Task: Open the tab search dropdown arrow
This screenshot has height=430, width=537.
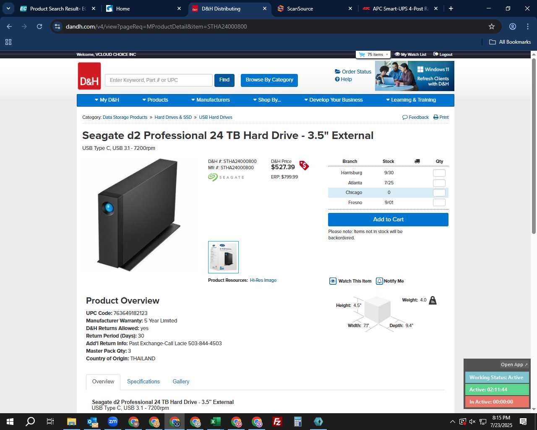Action: tap(8, 8)
